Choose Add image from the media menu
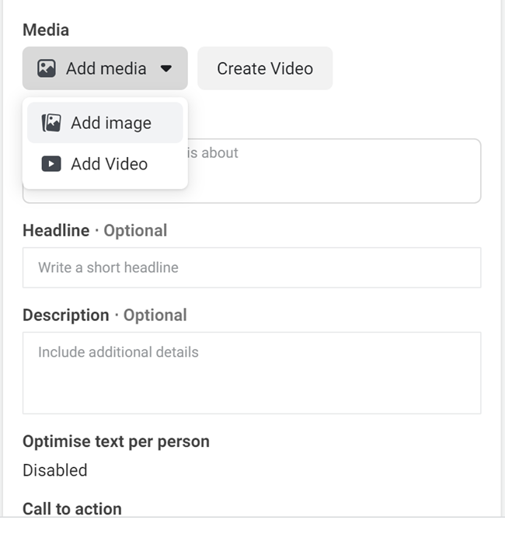The width and height of the screenshot is (505, 534). pos(110,123)
